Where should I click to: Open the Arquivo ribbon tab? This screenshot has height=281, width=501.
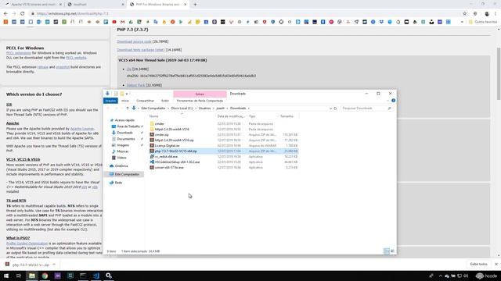(110, 101)
